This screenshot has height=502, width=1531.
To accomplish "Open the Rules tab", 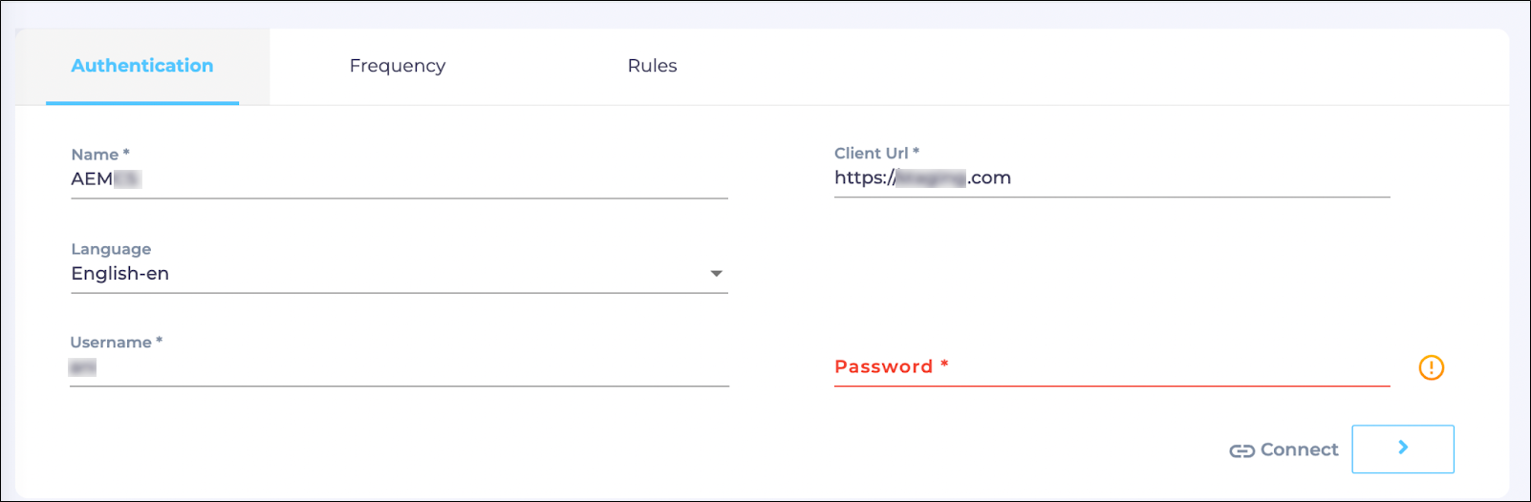I will click(x=652, y=66).
